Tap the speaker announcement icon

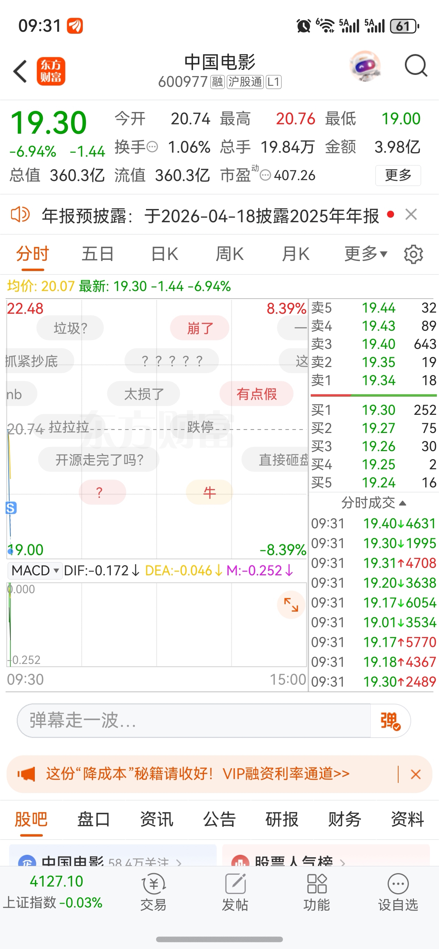[20, 215]
